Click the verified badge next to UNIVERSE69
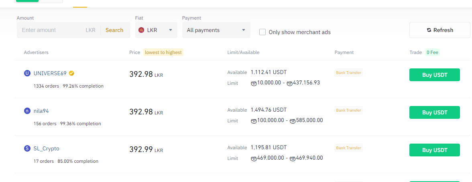Screen dimensions: 472x182 tap(71, 73)
